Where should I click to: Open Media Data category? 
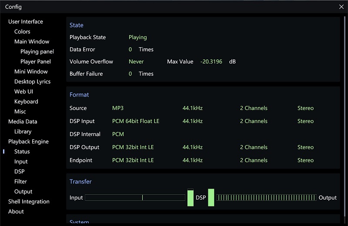pos(23,121)
